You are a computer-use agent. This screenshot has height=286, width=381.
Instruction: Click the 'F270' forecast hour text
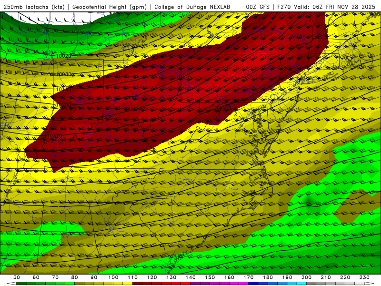click(284, 7)
